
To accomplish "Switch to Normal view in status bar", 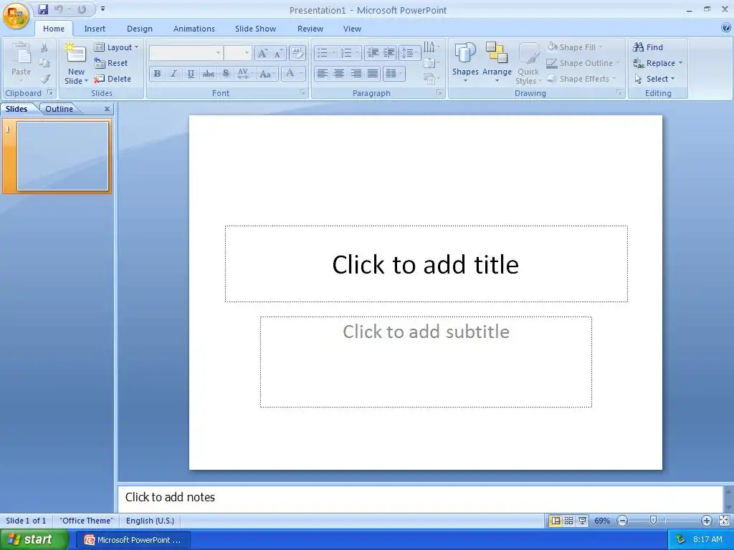I will 556,521.
